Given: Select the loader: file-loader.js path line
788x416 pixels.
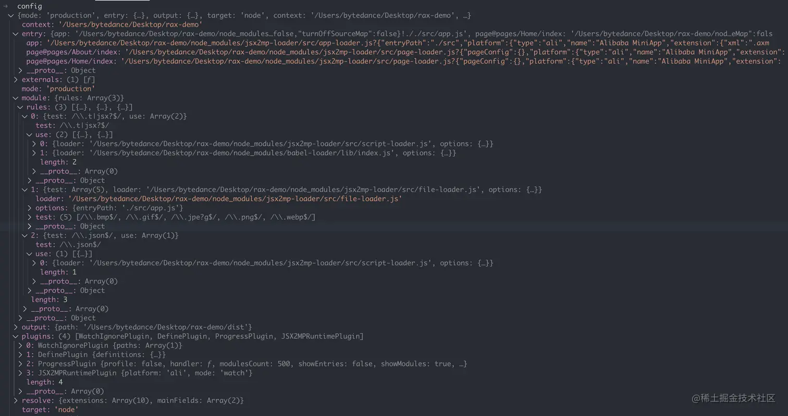Looking at the screenshot, I should tap(219, 199).
